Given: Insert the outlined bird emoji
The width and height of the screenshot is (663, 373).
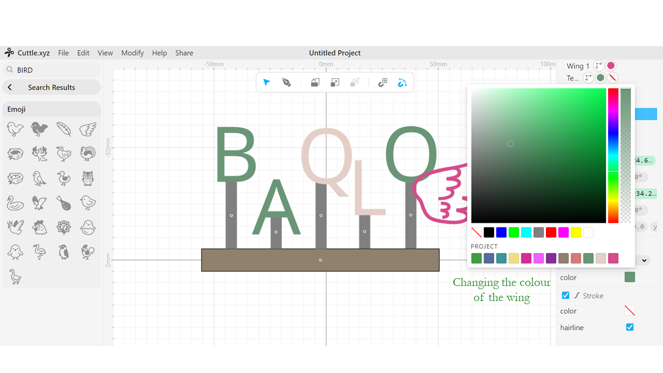Looking at the screenshot, I should coord(15,128).
